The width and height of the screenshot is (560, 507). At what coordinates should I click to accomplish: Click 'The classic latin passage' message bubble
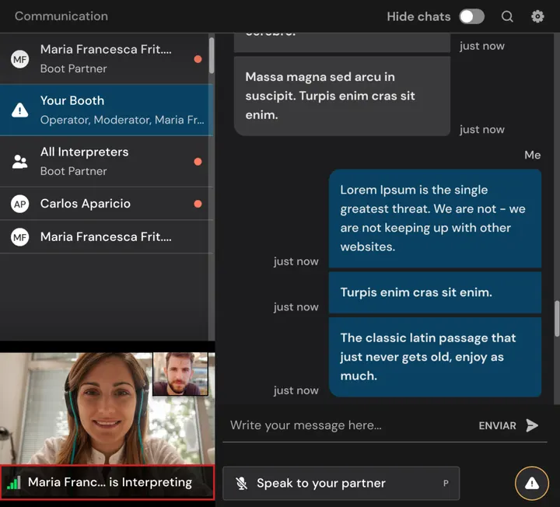coord(435,357)
